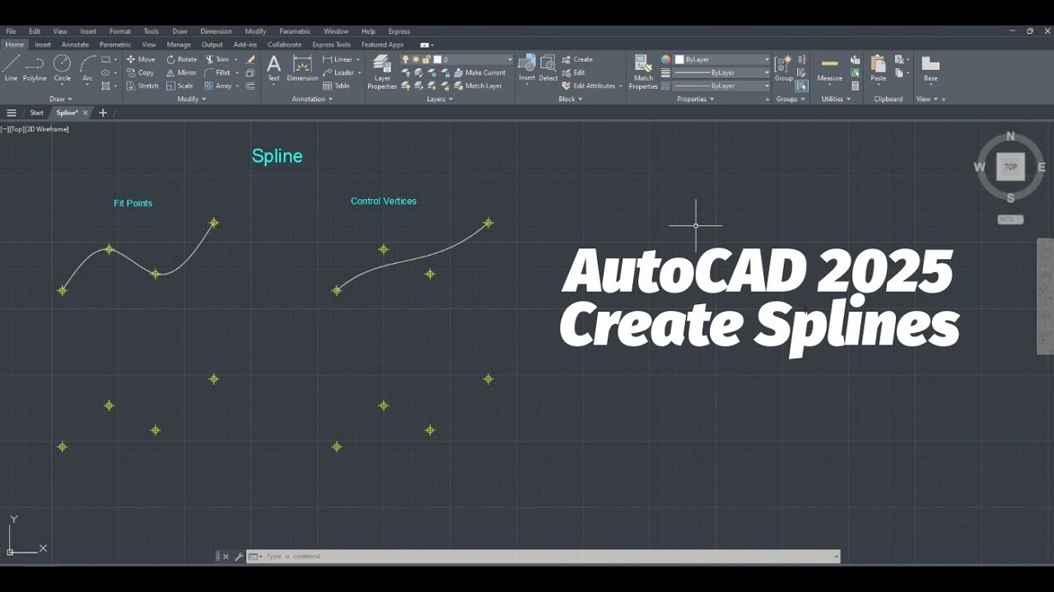The image size is (1054, 592).
Task: Click the WCS coordinate system label
Action: pos(1010,220)
